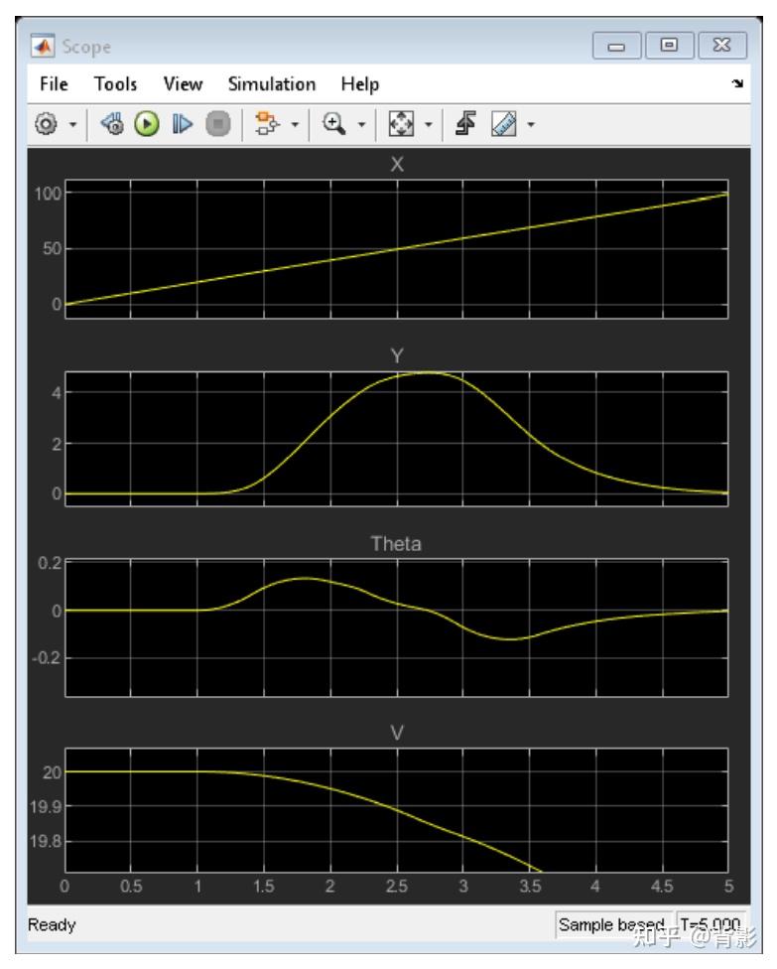
Task: Click the MATLAB logo in the title bar
Action: (43, 46)
